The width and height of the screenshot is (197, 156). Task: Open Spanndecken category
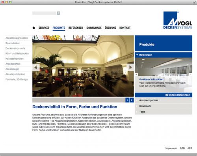(13, 43)
